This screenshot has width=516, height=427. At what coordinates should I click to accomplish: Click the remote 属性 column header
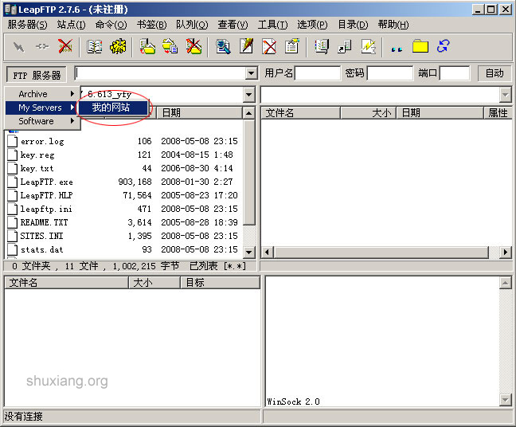[x=498, y=113]
